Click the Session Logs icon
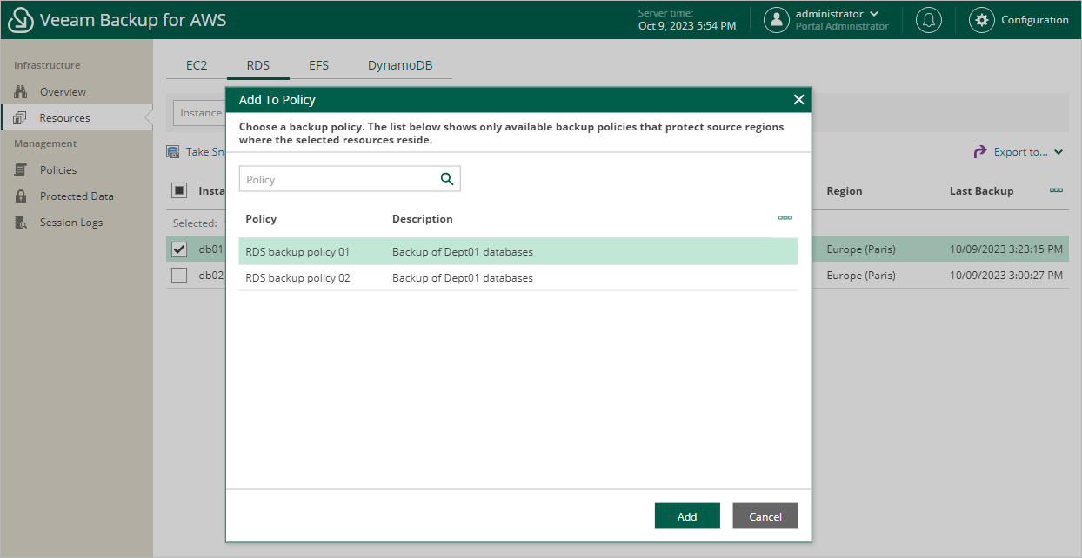The image size is (1082, 558). [x=22, y=223]
